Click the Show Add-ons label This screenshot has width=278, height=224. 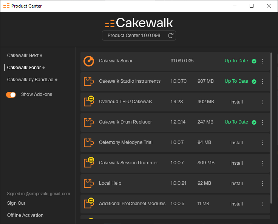(37, 94)
